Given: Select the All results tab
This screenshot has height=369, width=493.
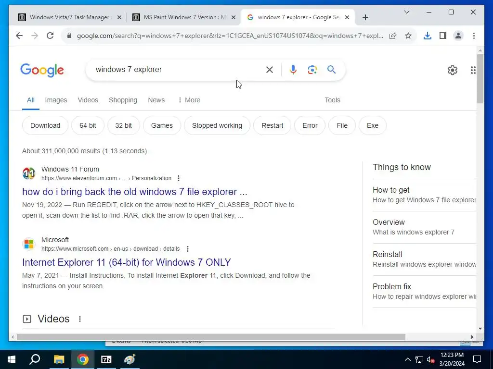Looking at the screenshot, I should pyautogui.click(x=30, y=100).
